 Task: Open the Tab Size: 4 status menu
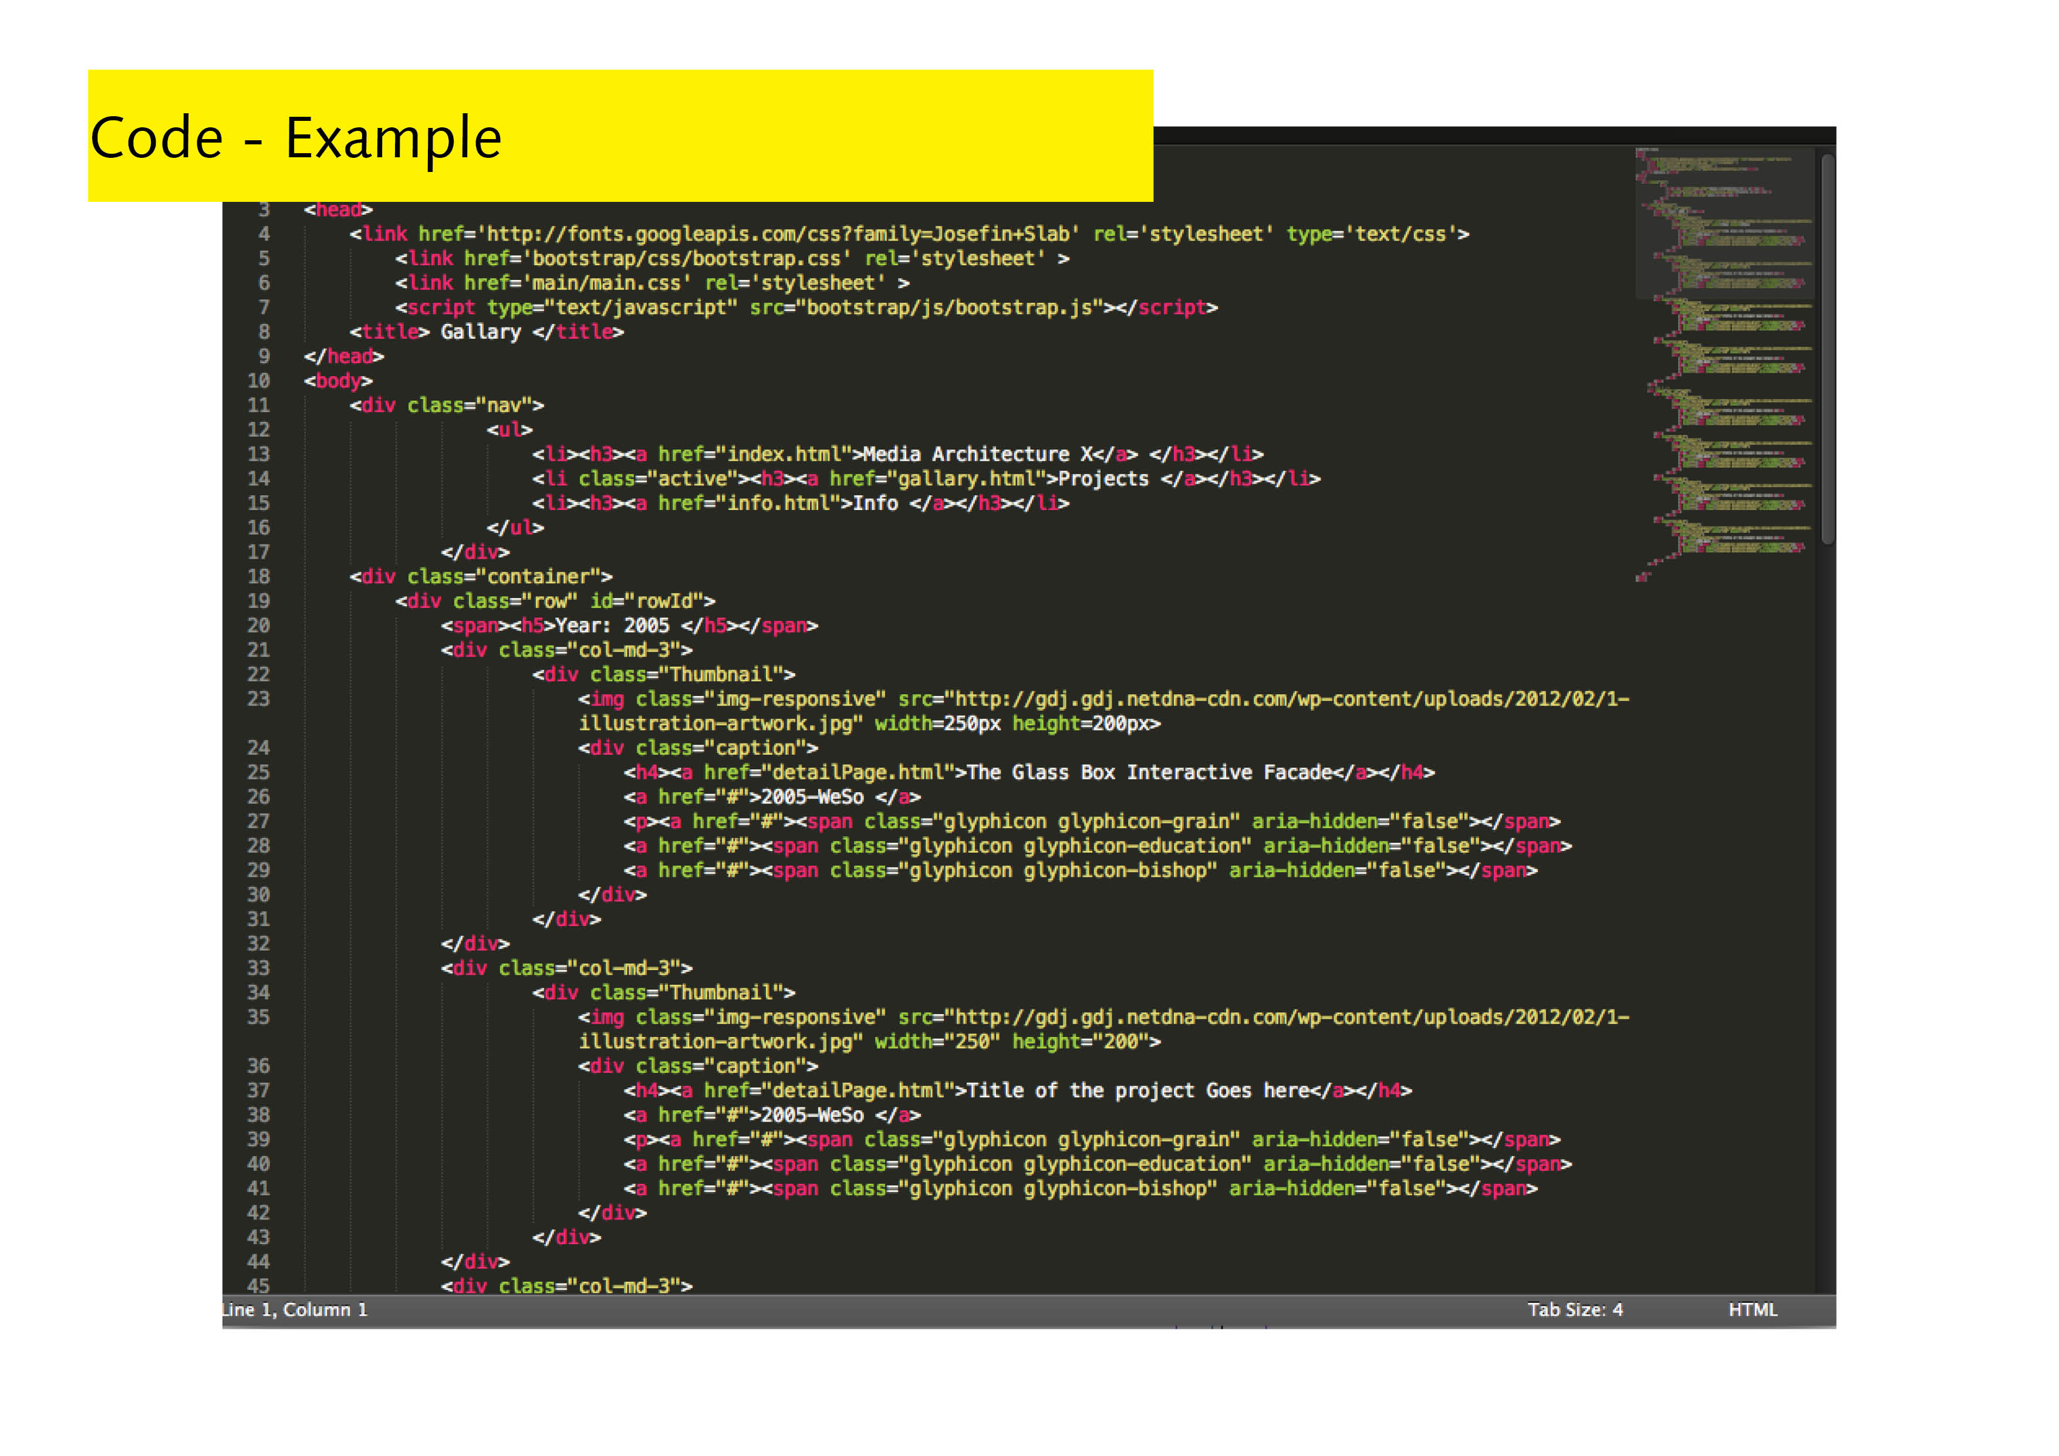click(1575, 1310)
